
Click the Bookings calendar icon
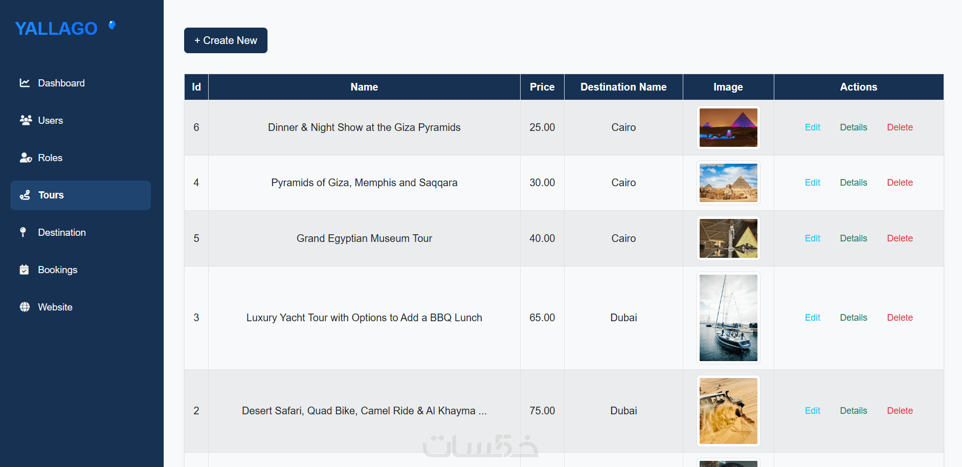coord(24,270)
